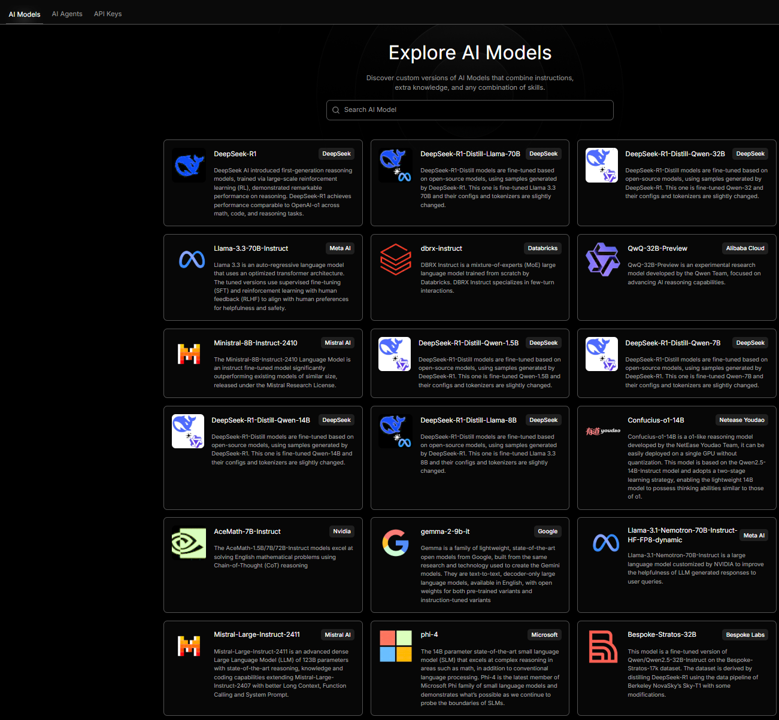
Task: Click the Bespoke Labs logo on Bespoke-Stratos-32B card
Action: coord(603,646)
